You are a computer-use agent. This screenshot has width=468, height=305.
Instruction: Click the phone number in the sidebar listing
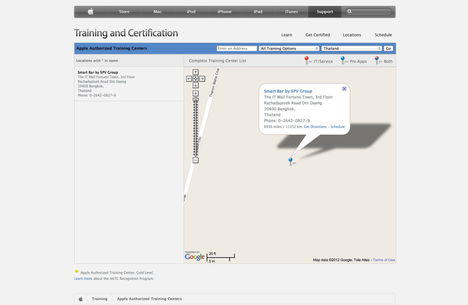click(97, 96)
